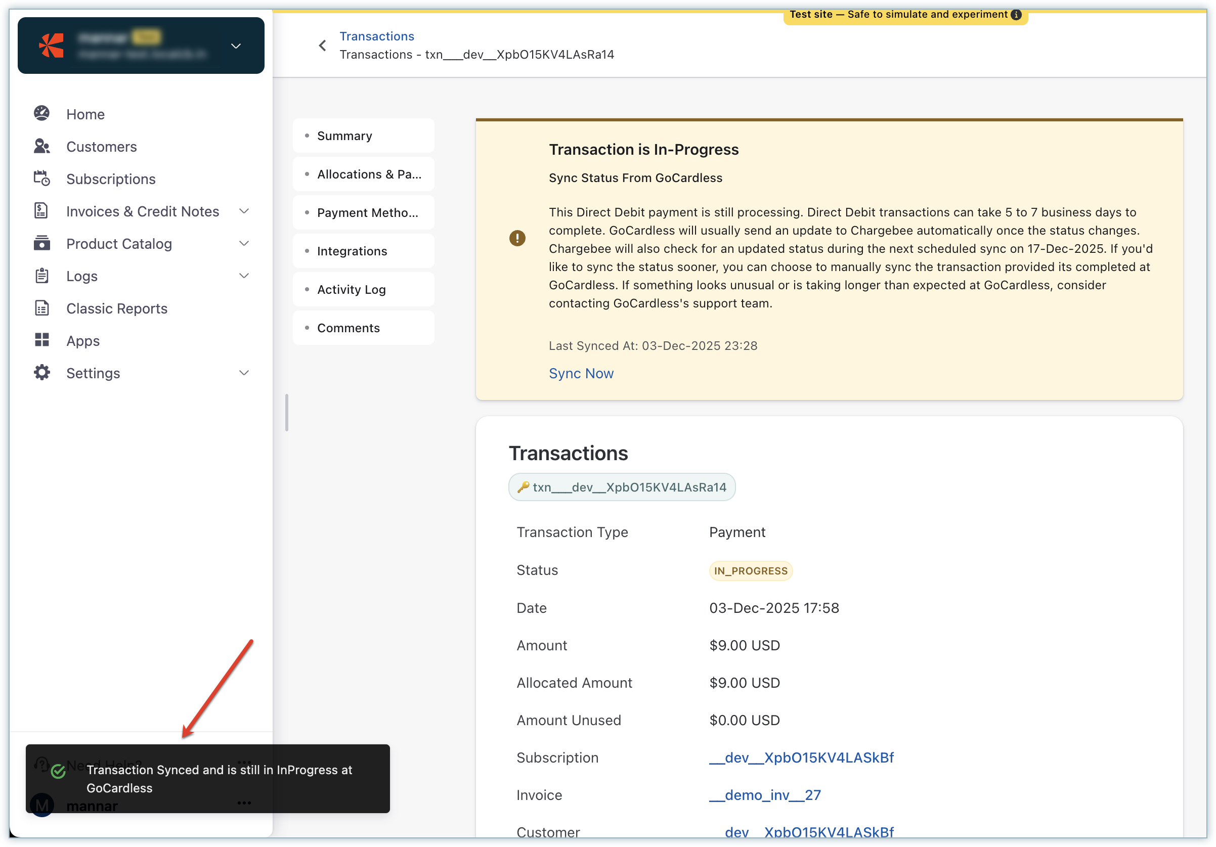Click the test site info icon
This screenshot has width=1216, height=847.
tap(1016, 15)
